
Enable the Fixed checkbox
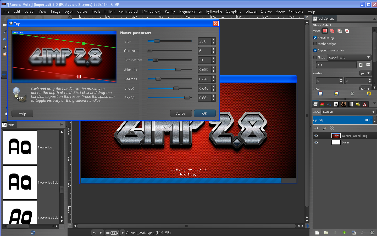(315, 57)
